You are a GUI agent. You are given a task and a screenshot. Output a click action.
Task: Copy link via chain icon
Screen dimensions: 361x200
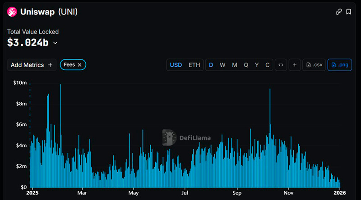tap(338, 12)
